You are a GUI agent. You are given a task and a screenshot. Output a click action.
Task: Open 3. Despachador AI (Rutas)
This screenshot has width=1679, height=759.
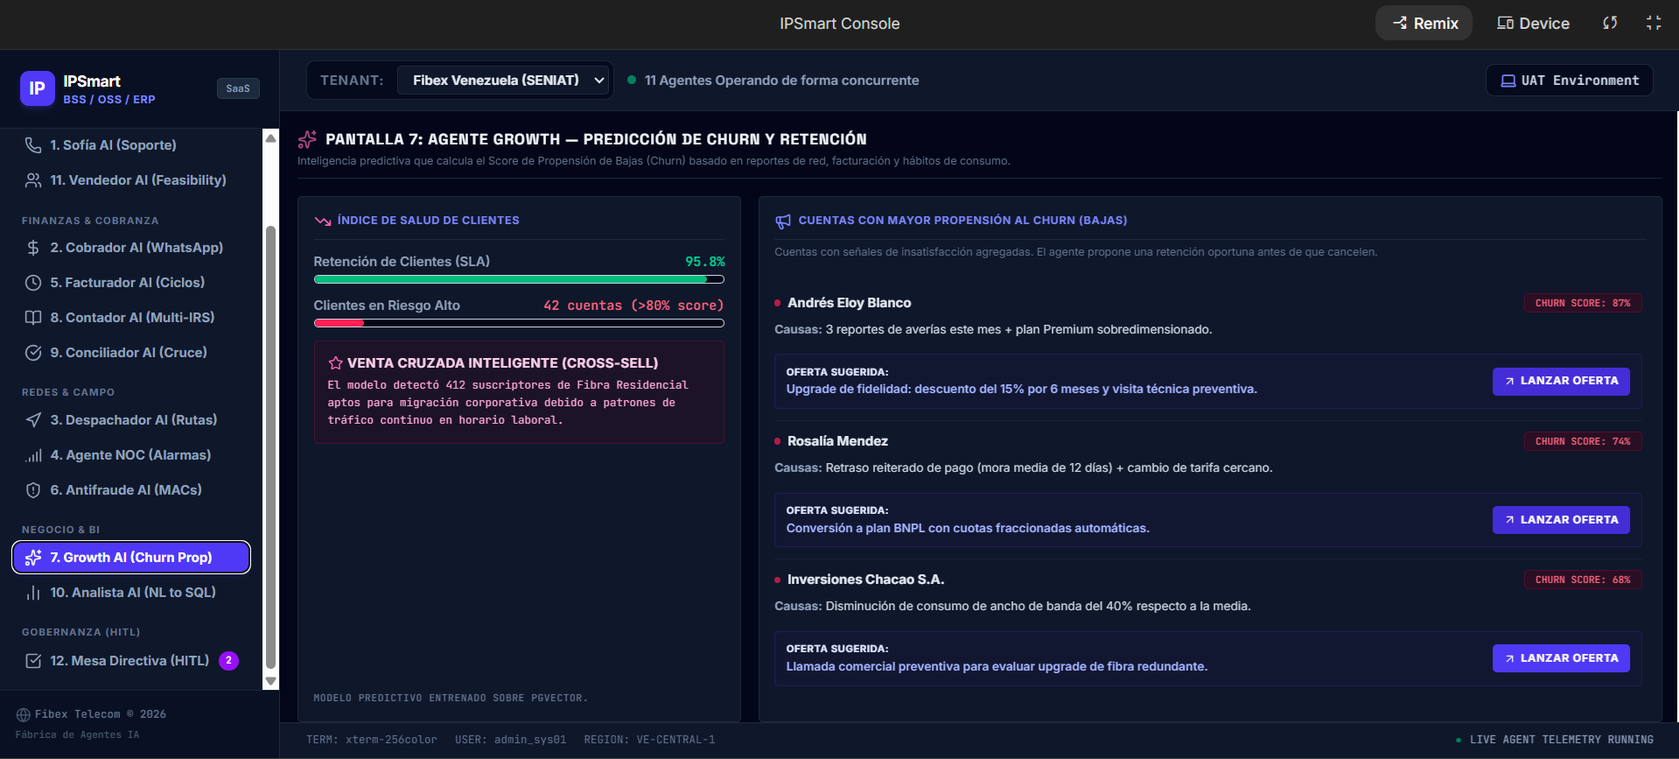pyautogui.click(x=131, y=420)
